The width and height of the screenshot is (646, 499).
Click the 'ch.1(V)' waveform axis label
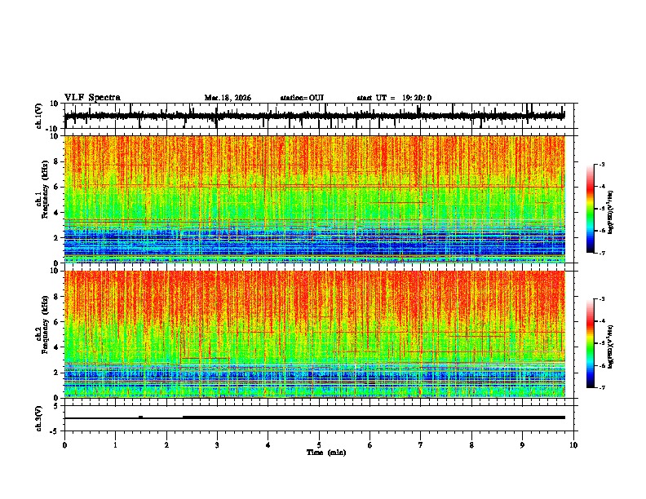coord(39,116)
